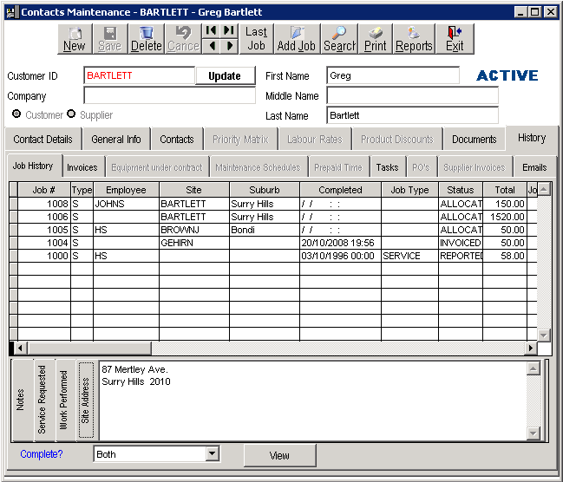Toggle the vertical Site Address button

[x=85, y=400]
